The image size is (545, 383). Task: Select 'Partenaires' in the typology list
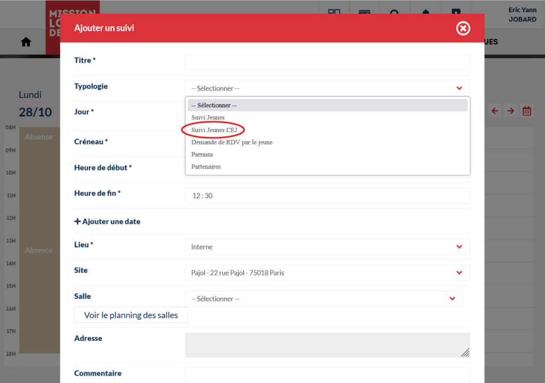tap(327, 167)
